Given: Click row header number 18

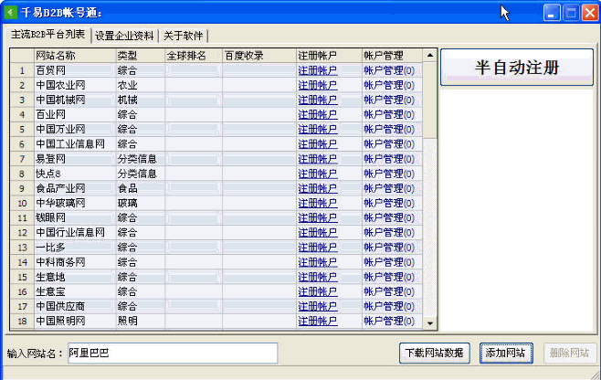Looking at the screenshot, I should [22, 322].
